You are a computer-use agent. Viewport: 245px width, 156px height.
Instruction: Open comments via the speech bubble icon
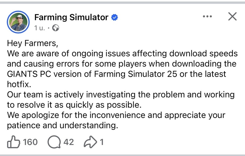55,142
